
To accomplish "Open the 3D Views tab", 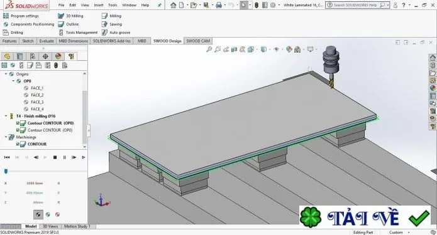I will [x=50, y=226].
